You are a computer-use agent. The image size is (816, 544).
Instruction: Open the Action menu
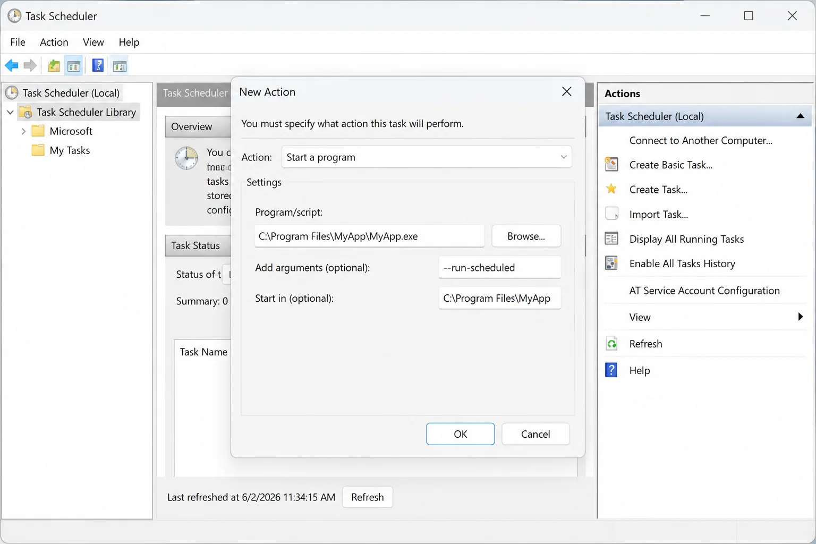pyautogui.click(x=54, y=42)
